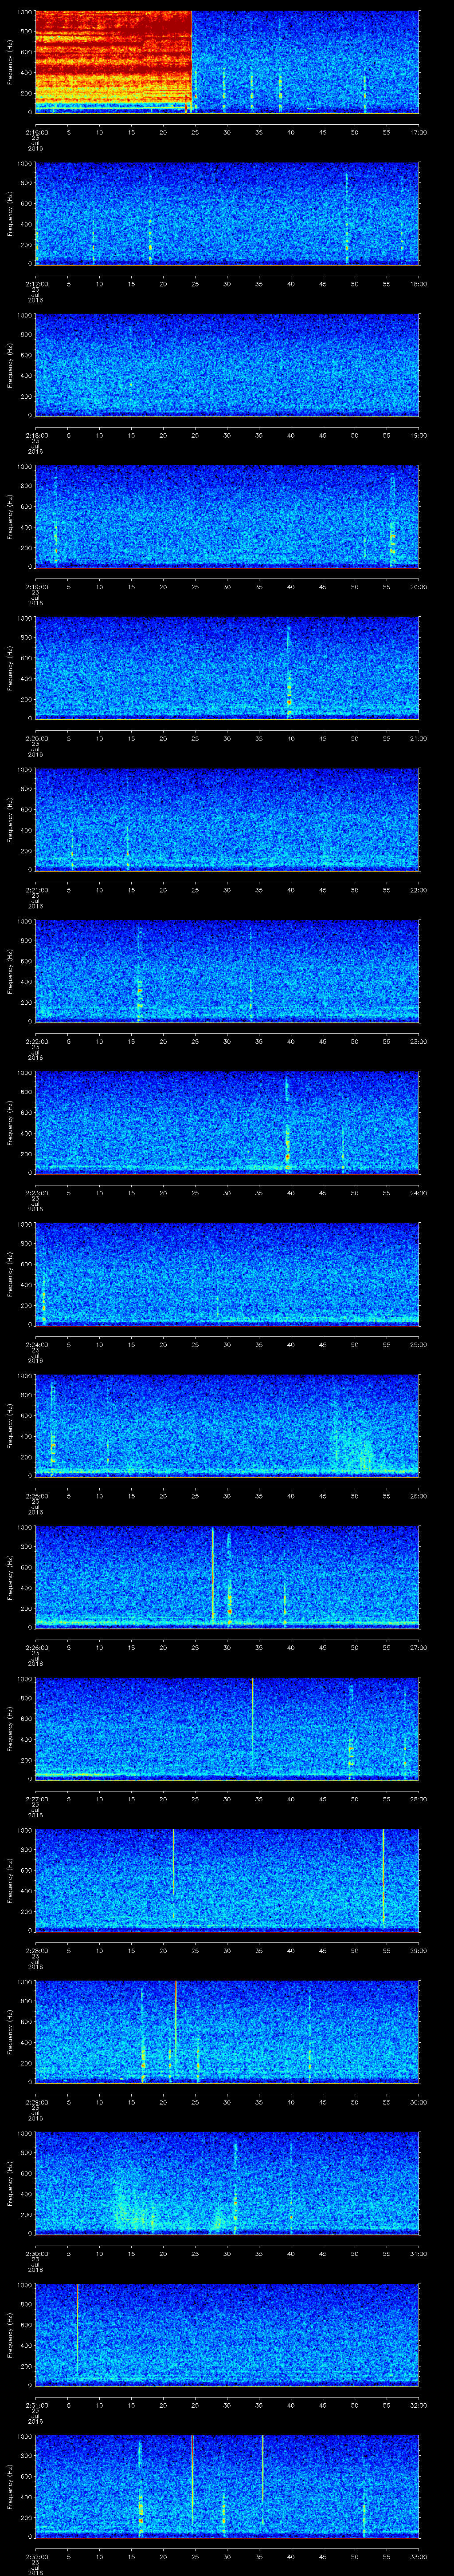
Task: Click the '30' tick label under the 2:22:00 panel
Action: tap(227, 1041)
